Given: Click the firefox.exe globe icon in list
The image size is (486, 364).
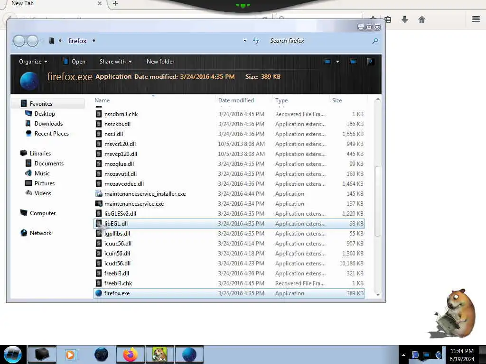Looking at the screenshot, I should click(x=99, y=293).
